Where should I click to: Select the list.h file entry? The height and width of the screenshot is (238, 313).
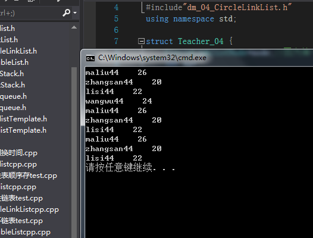[8, 29]
